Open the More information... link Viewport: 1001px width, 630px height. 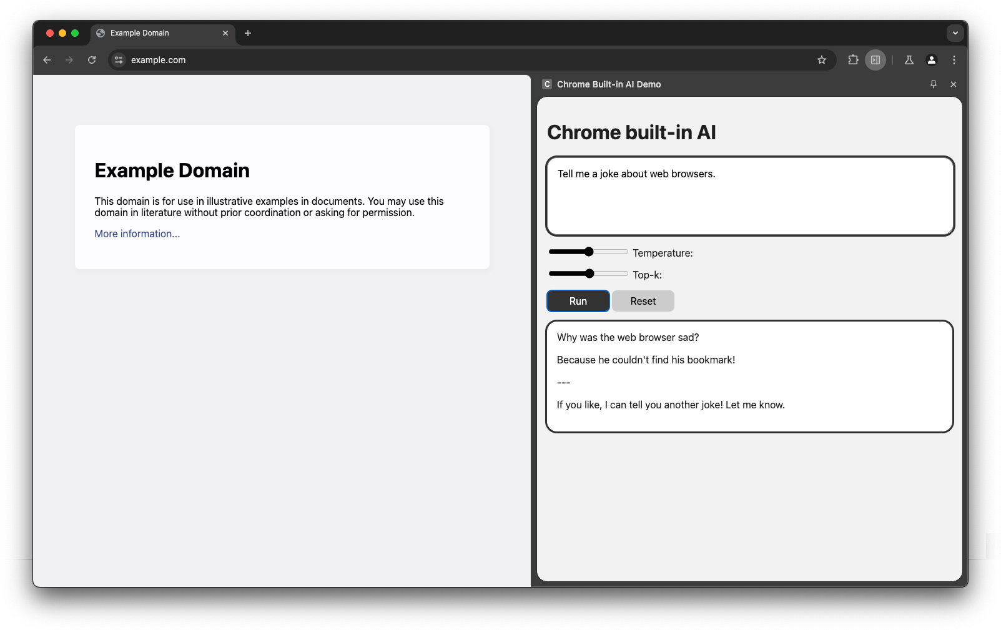137,234
